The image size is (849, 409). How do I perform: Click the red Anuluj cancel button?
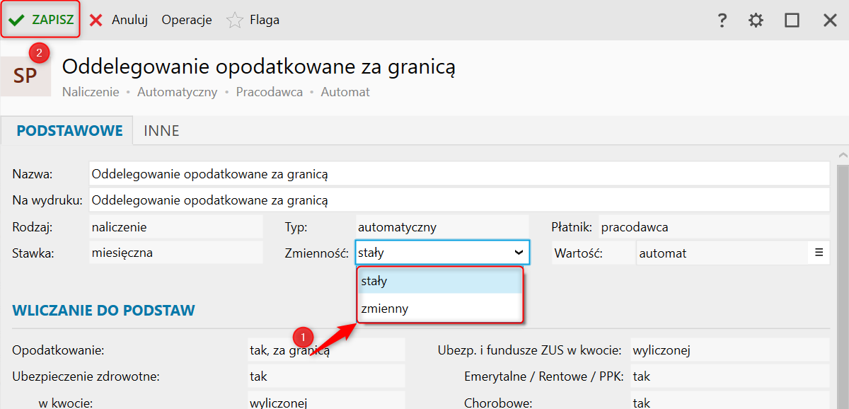(118, 20)
